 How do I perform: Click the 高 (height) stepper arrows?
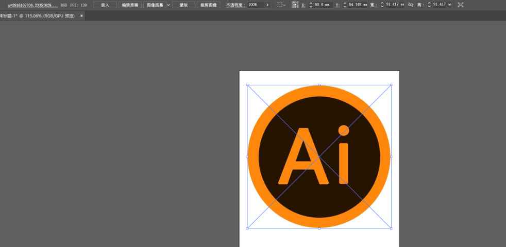pos(429,5)
